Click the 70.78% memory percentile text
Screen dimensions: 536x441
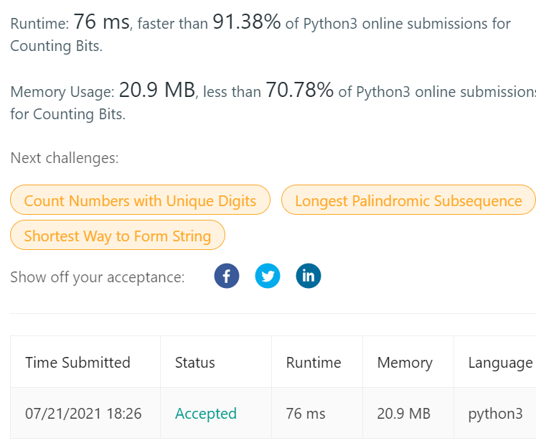pyautogui.click(x=299, y=90)
